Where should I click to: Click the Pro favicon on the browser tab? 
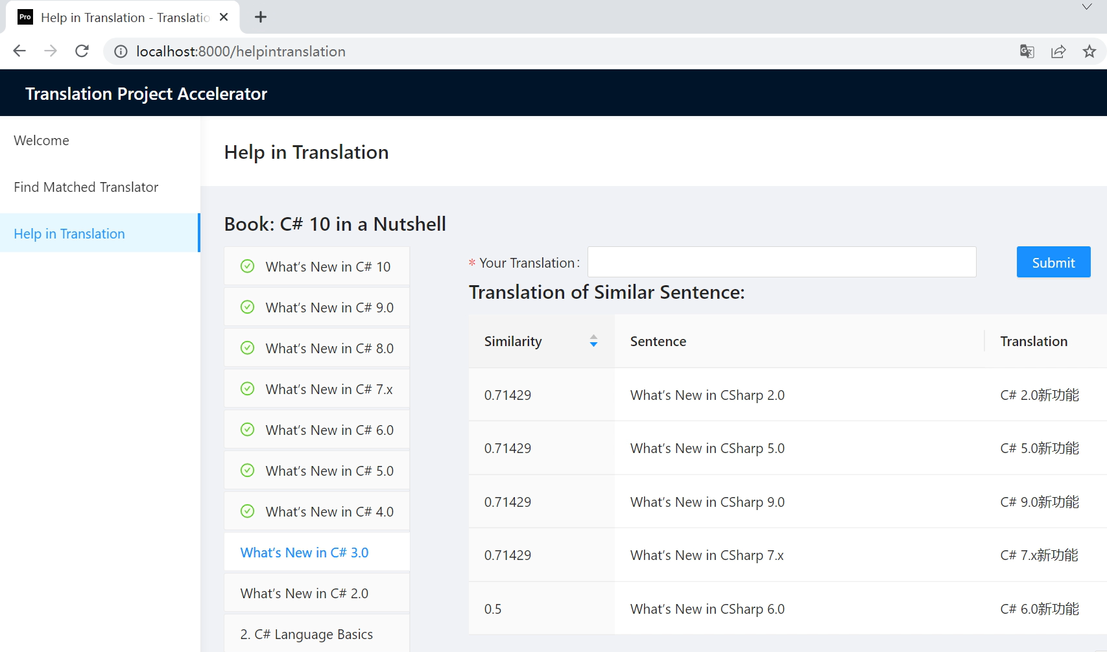point(25,17)
